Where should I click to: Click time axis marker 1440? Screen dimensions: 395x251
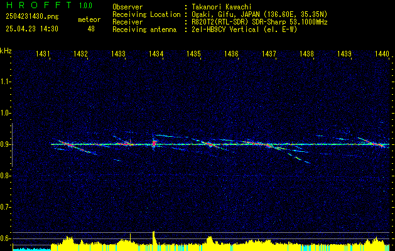pyautogui.click(x=382, y=53)
